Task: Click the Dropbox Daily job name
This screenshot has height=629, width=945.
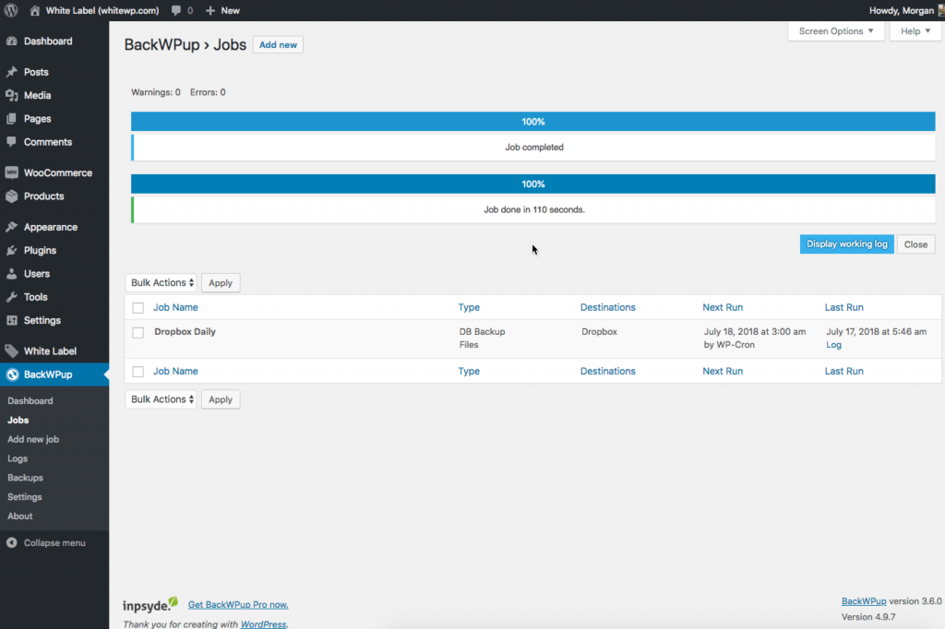Action: click(x=185, y=331)
